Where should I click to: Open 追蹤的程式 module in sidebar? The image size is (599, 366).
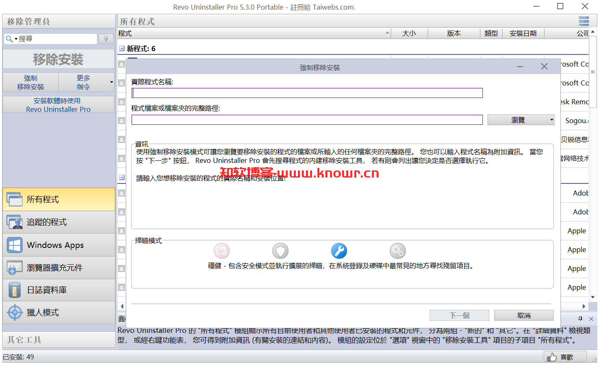[59, 222]
